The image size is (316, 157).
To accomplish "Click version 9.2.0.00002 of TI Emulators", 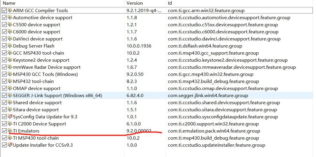I will coord(139,131).
